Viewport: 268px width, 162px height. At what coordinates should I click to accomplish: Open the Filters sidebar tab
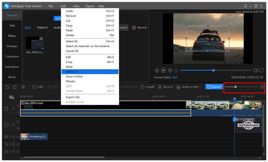(12, 36)
